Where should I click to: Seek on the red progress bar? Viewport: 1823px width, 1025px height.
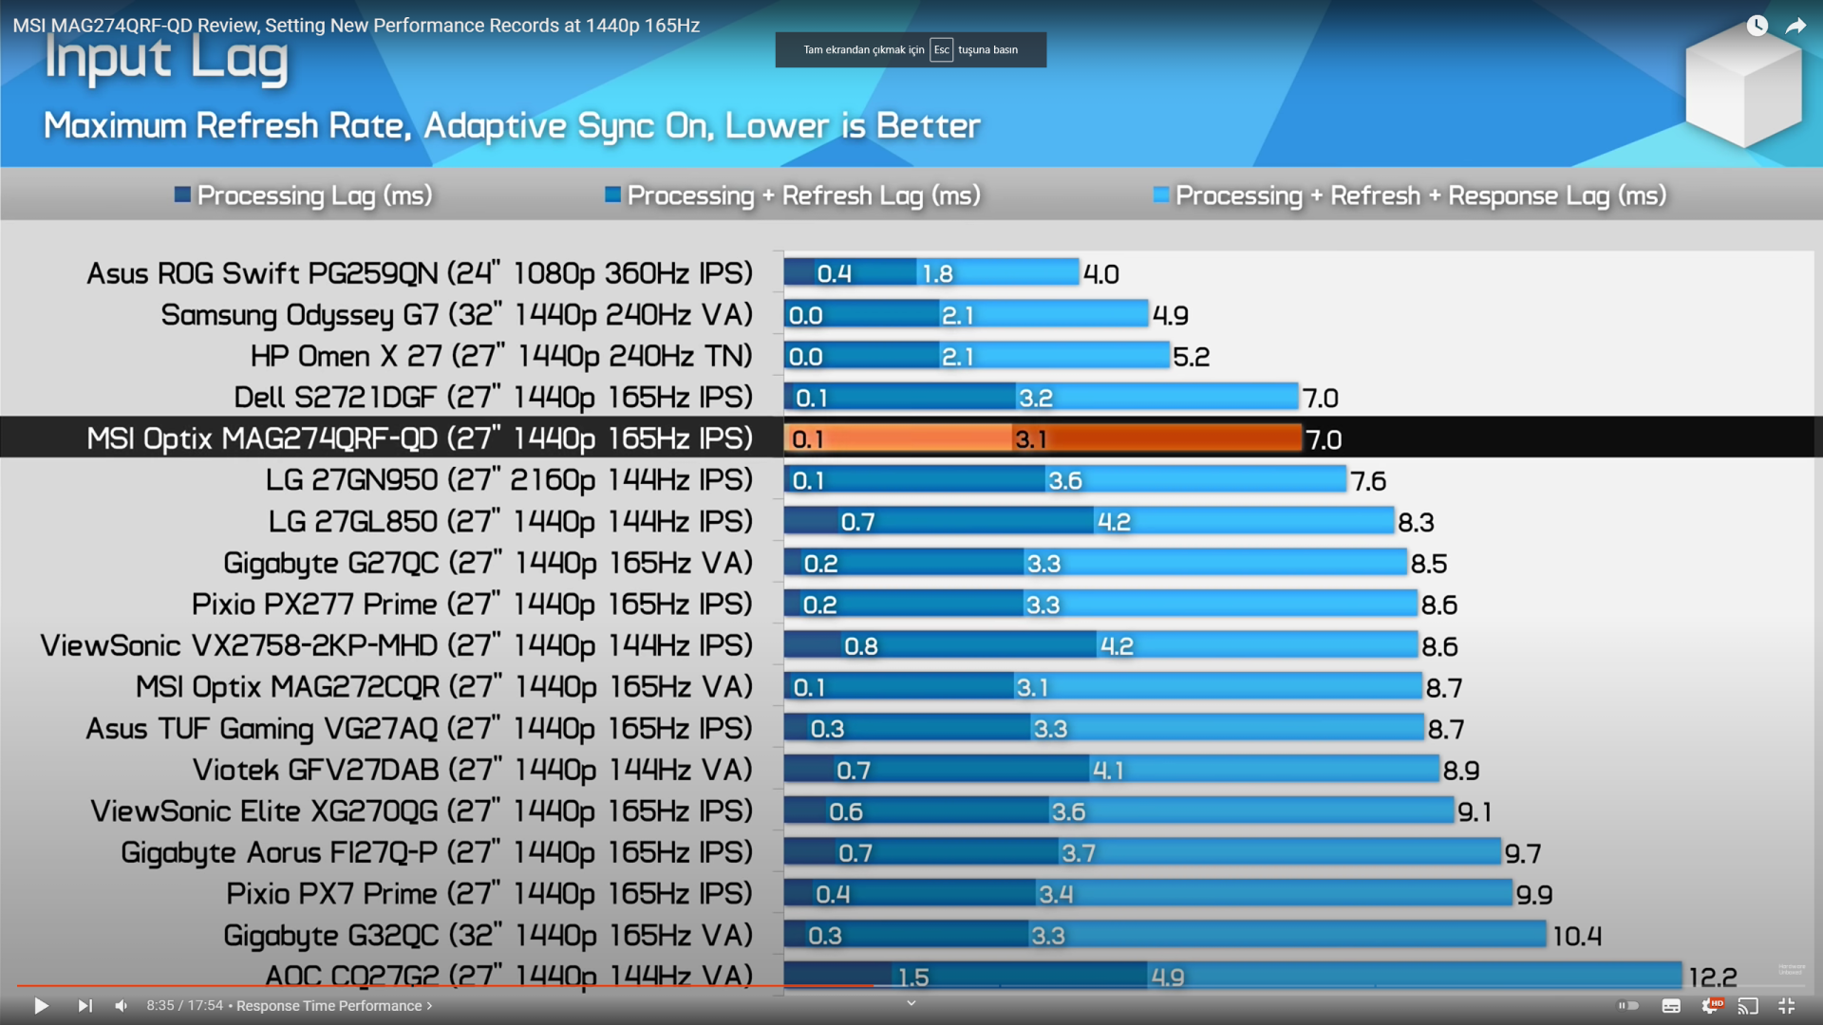[x=444, y=985]
